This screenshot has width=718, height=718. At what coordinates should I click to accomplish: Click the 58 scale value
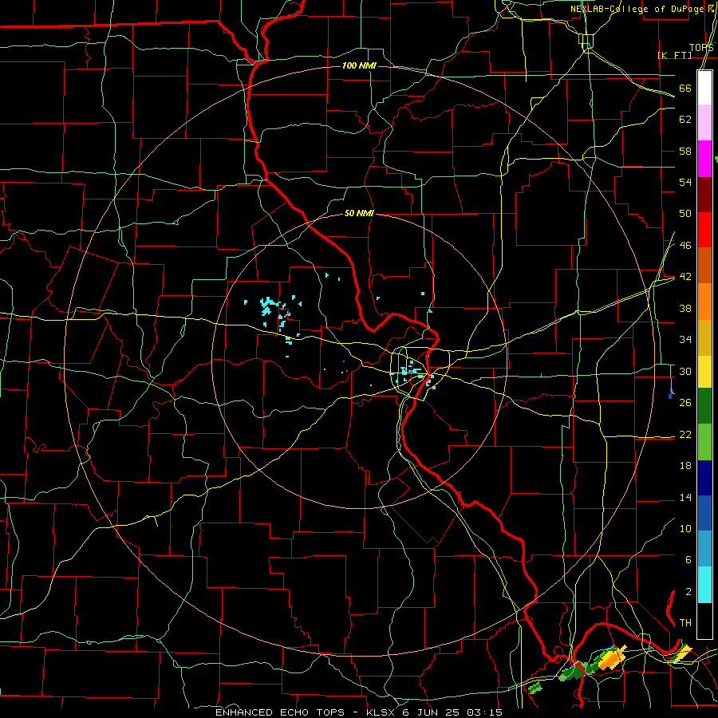point(685,151)
